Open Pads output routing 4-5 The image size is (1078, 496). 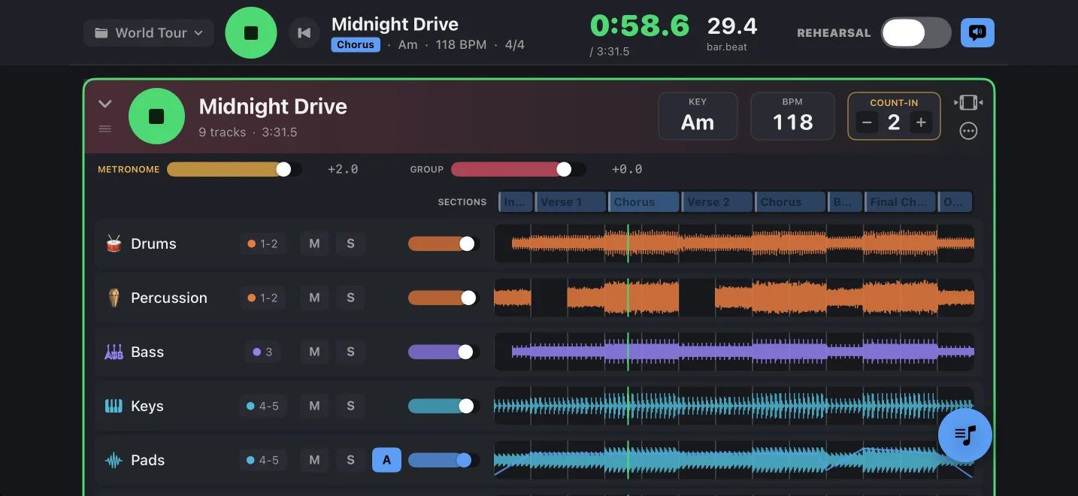tap(263, 460)
